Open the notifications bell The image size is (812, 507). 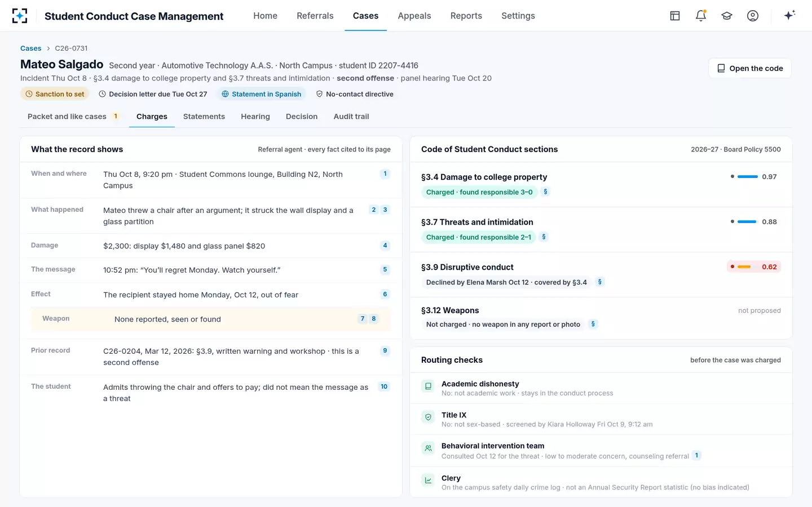pos(701,16)
